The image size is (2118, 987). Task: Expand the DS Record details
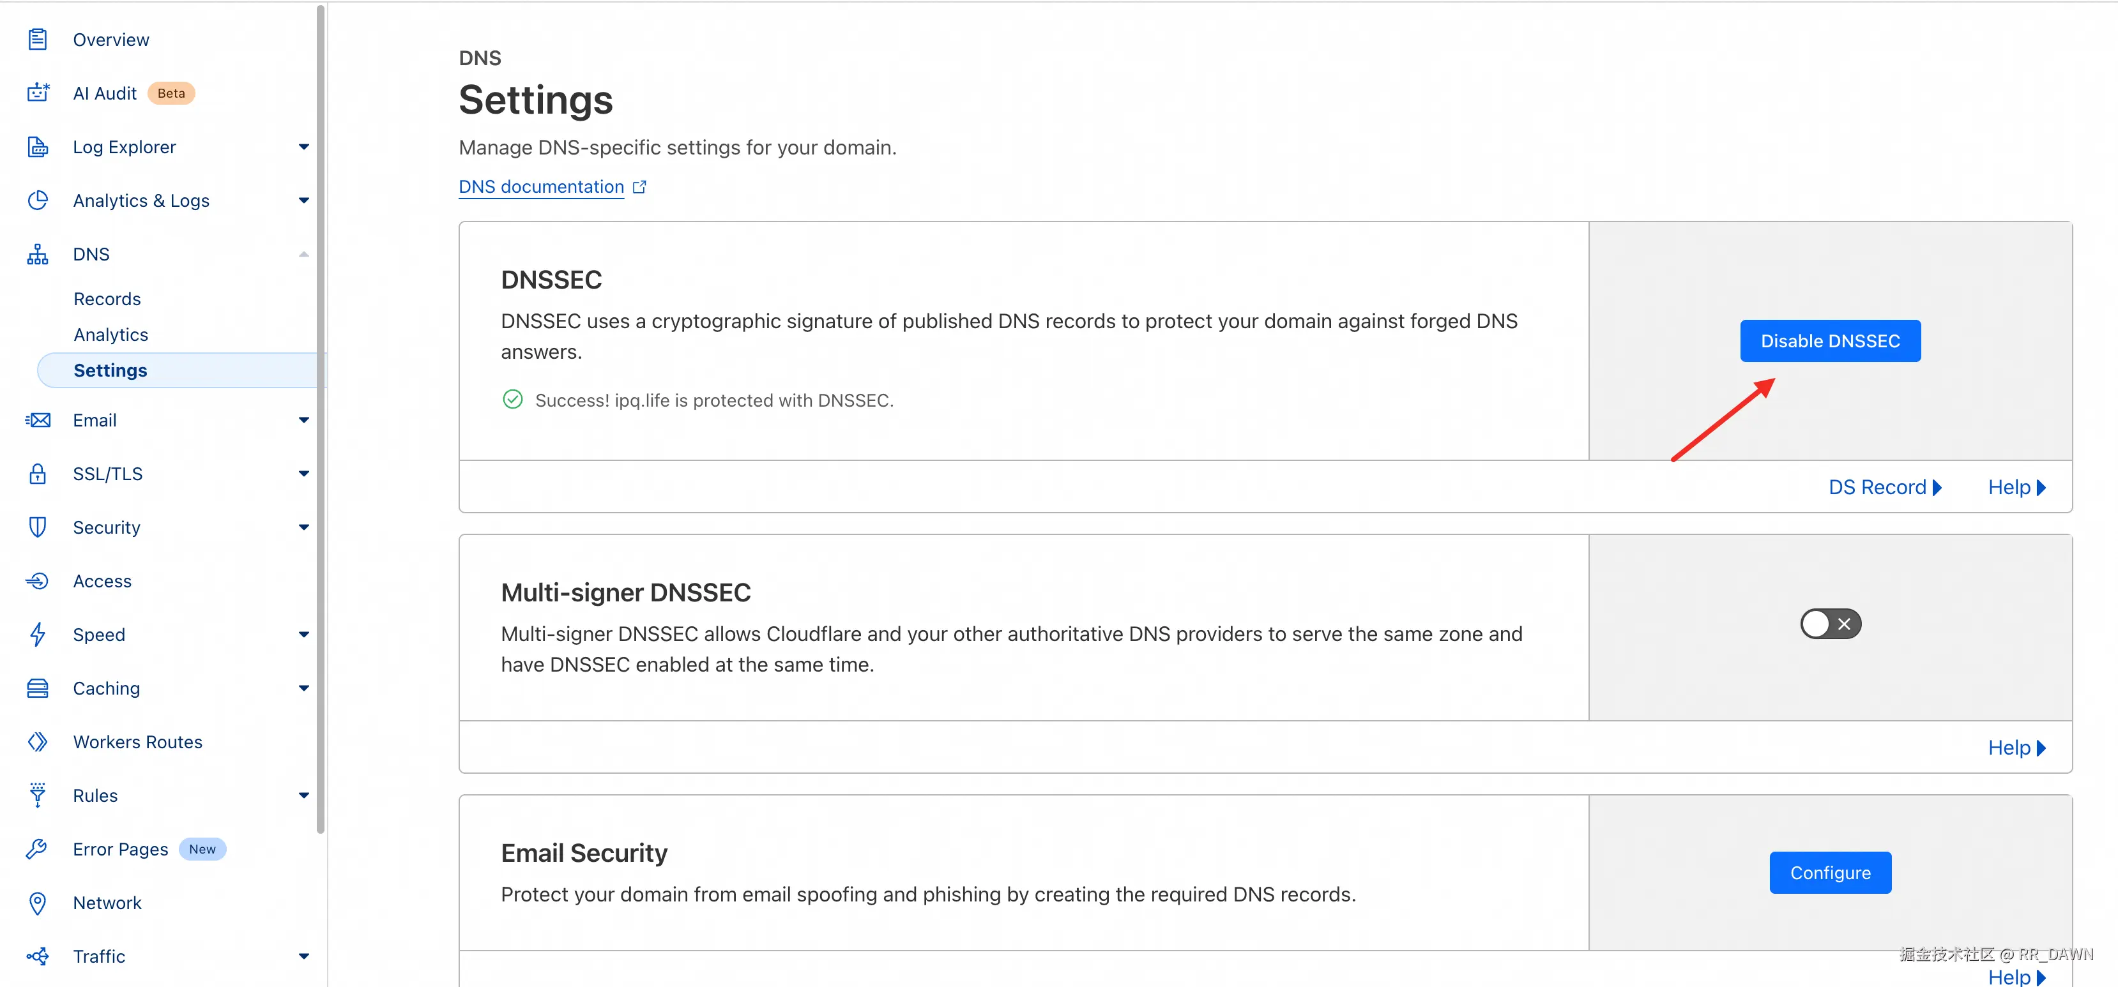(x=1884, y=487)
